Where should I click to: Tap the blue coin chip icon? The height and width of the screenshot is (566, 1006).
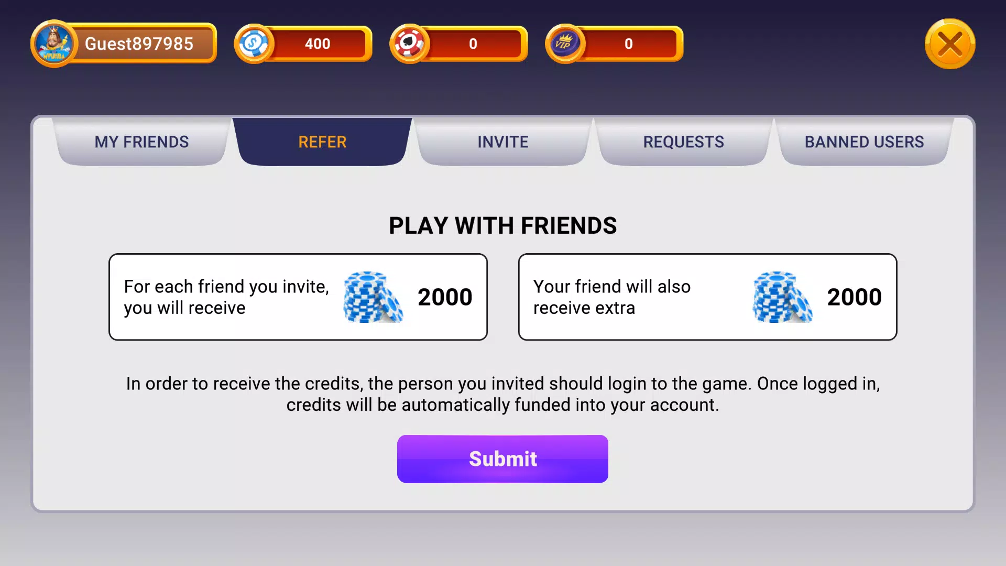pos(254,44)
